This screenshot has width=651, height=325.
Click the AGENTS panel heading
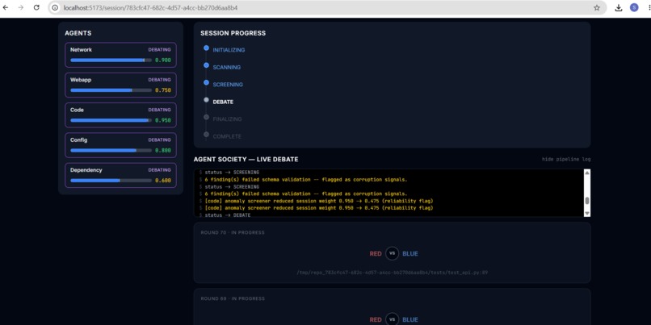78,33
